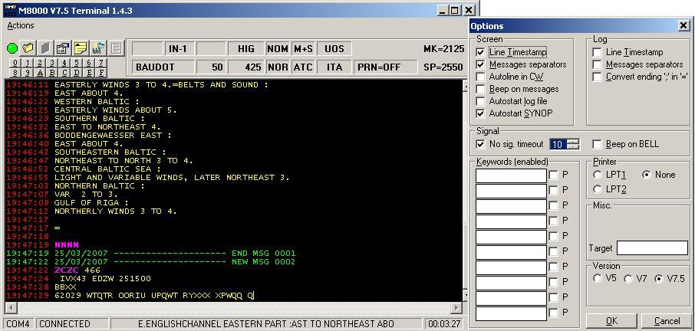
Task: Enable Log Messages separators checkbox
Action: click(598, 64)
